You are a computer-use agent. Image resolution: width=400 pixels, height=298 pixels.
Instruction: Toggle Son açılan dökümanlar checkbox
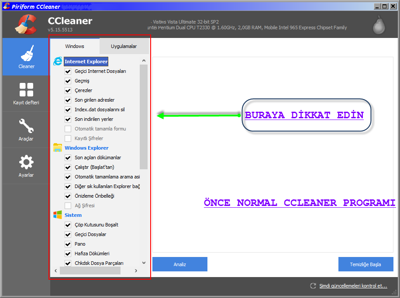click(x=68, y=158)
